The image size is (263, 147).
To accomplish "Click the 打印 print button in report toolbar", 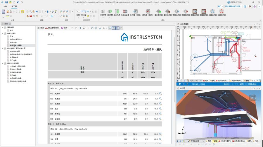I will (41, 28).
